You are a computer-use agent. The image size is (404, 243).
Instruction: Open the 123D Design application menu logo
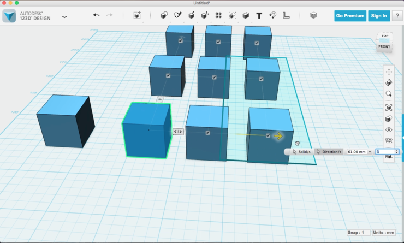pos(9,16)
